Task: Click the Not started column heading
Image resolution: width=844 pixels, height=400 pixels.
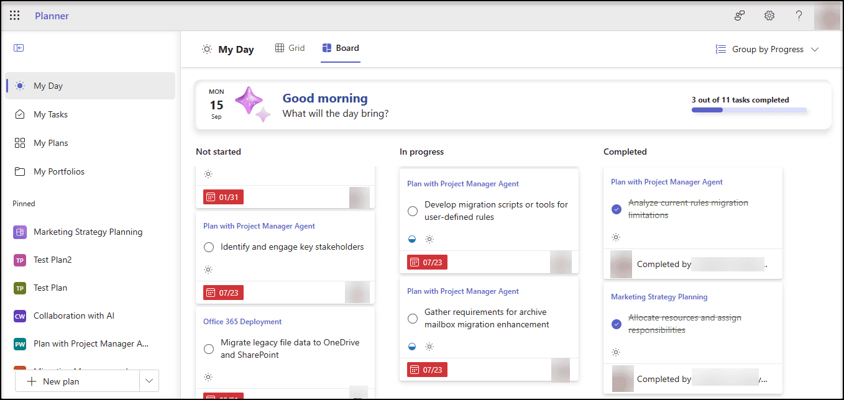Action: click(218, 152)
